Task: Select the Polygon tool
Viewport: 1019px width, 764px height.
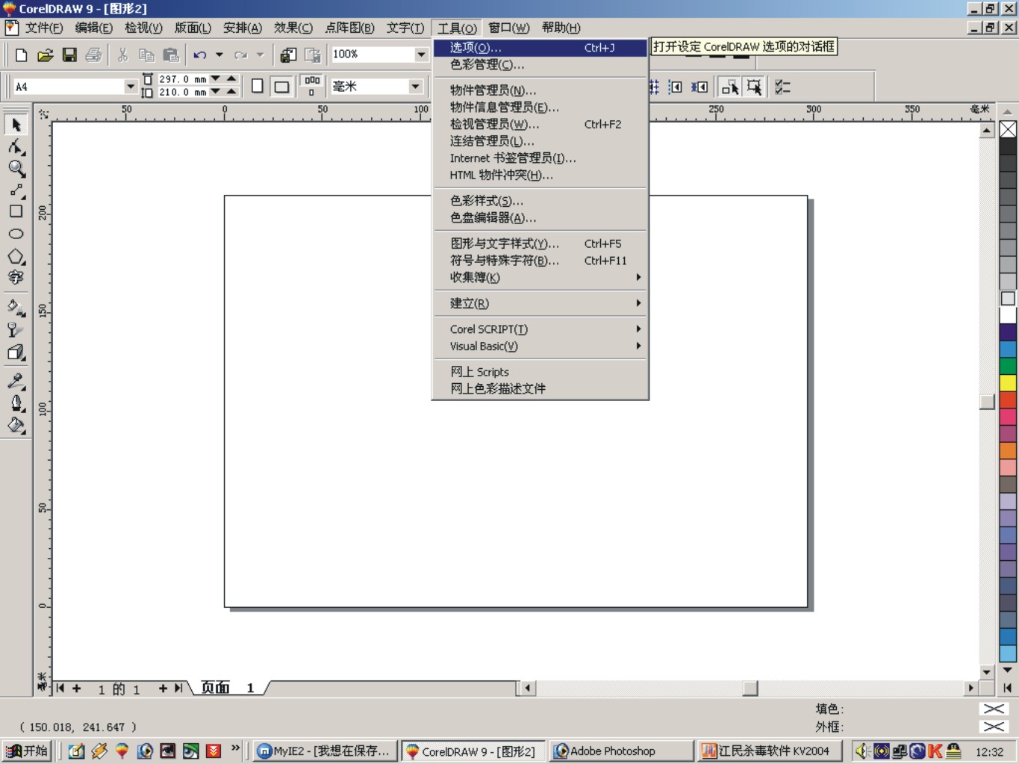Action: 16,256
